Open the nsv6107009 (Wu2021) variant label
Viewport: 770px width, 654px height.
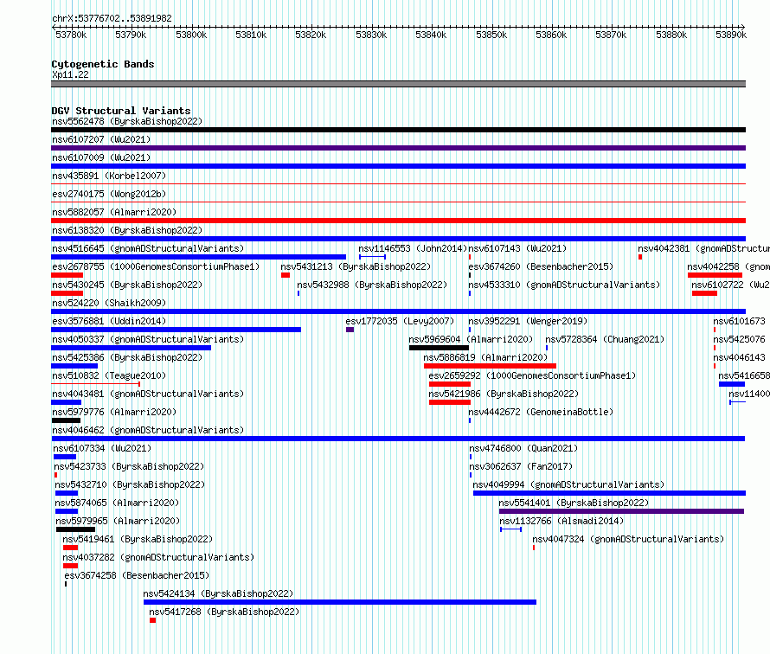(101, 157)
